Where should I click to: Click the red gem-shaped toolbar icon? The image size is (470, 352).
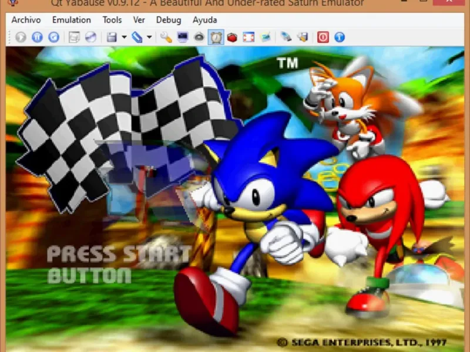pyautogui.click(x=232, y=37)
